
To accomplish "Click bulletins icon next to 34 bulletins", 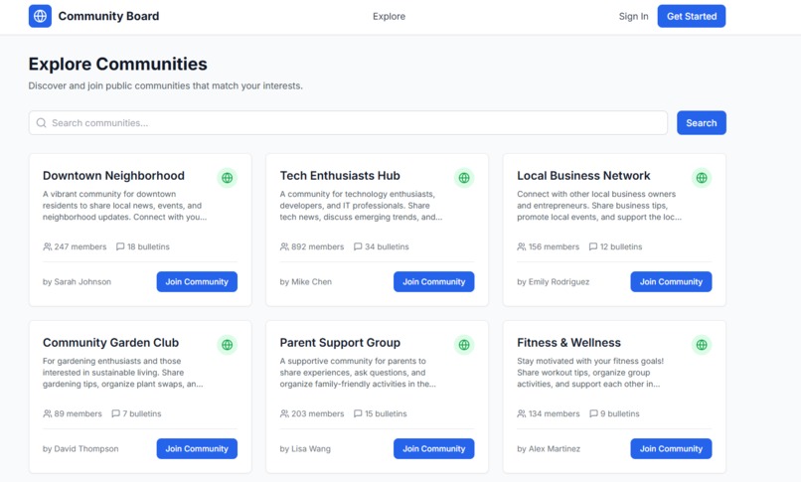I will tap(358, 246).
